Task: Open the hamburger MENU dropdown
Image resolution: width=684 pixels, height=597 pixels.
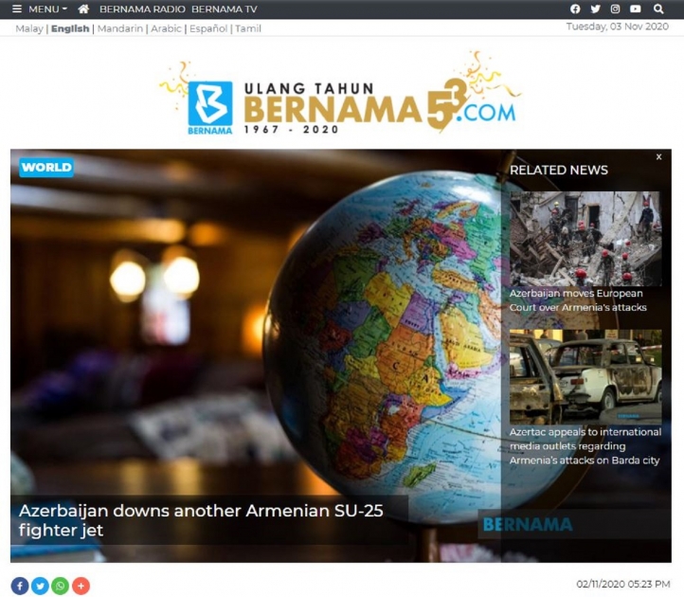Action: 39,9
